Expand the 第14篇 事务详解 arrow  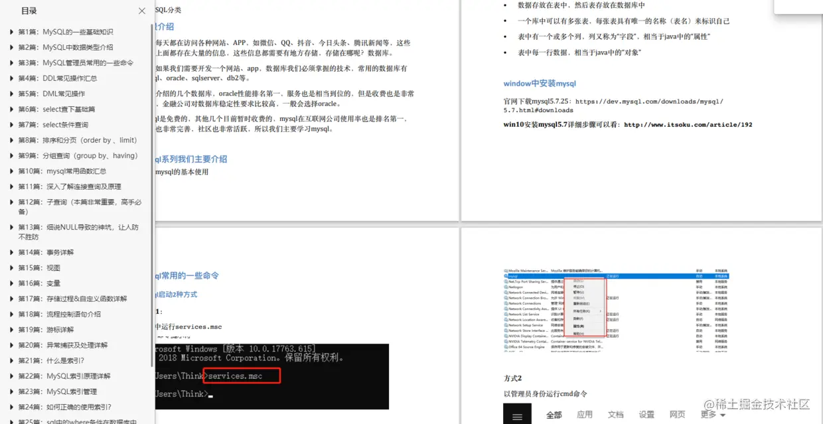coord(11,252)
